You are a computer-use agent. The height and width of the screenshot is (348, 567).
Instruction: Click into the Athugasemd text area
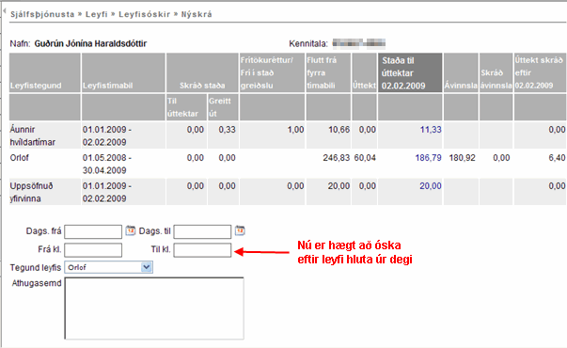pyautogui.click(x=154, y=308)
